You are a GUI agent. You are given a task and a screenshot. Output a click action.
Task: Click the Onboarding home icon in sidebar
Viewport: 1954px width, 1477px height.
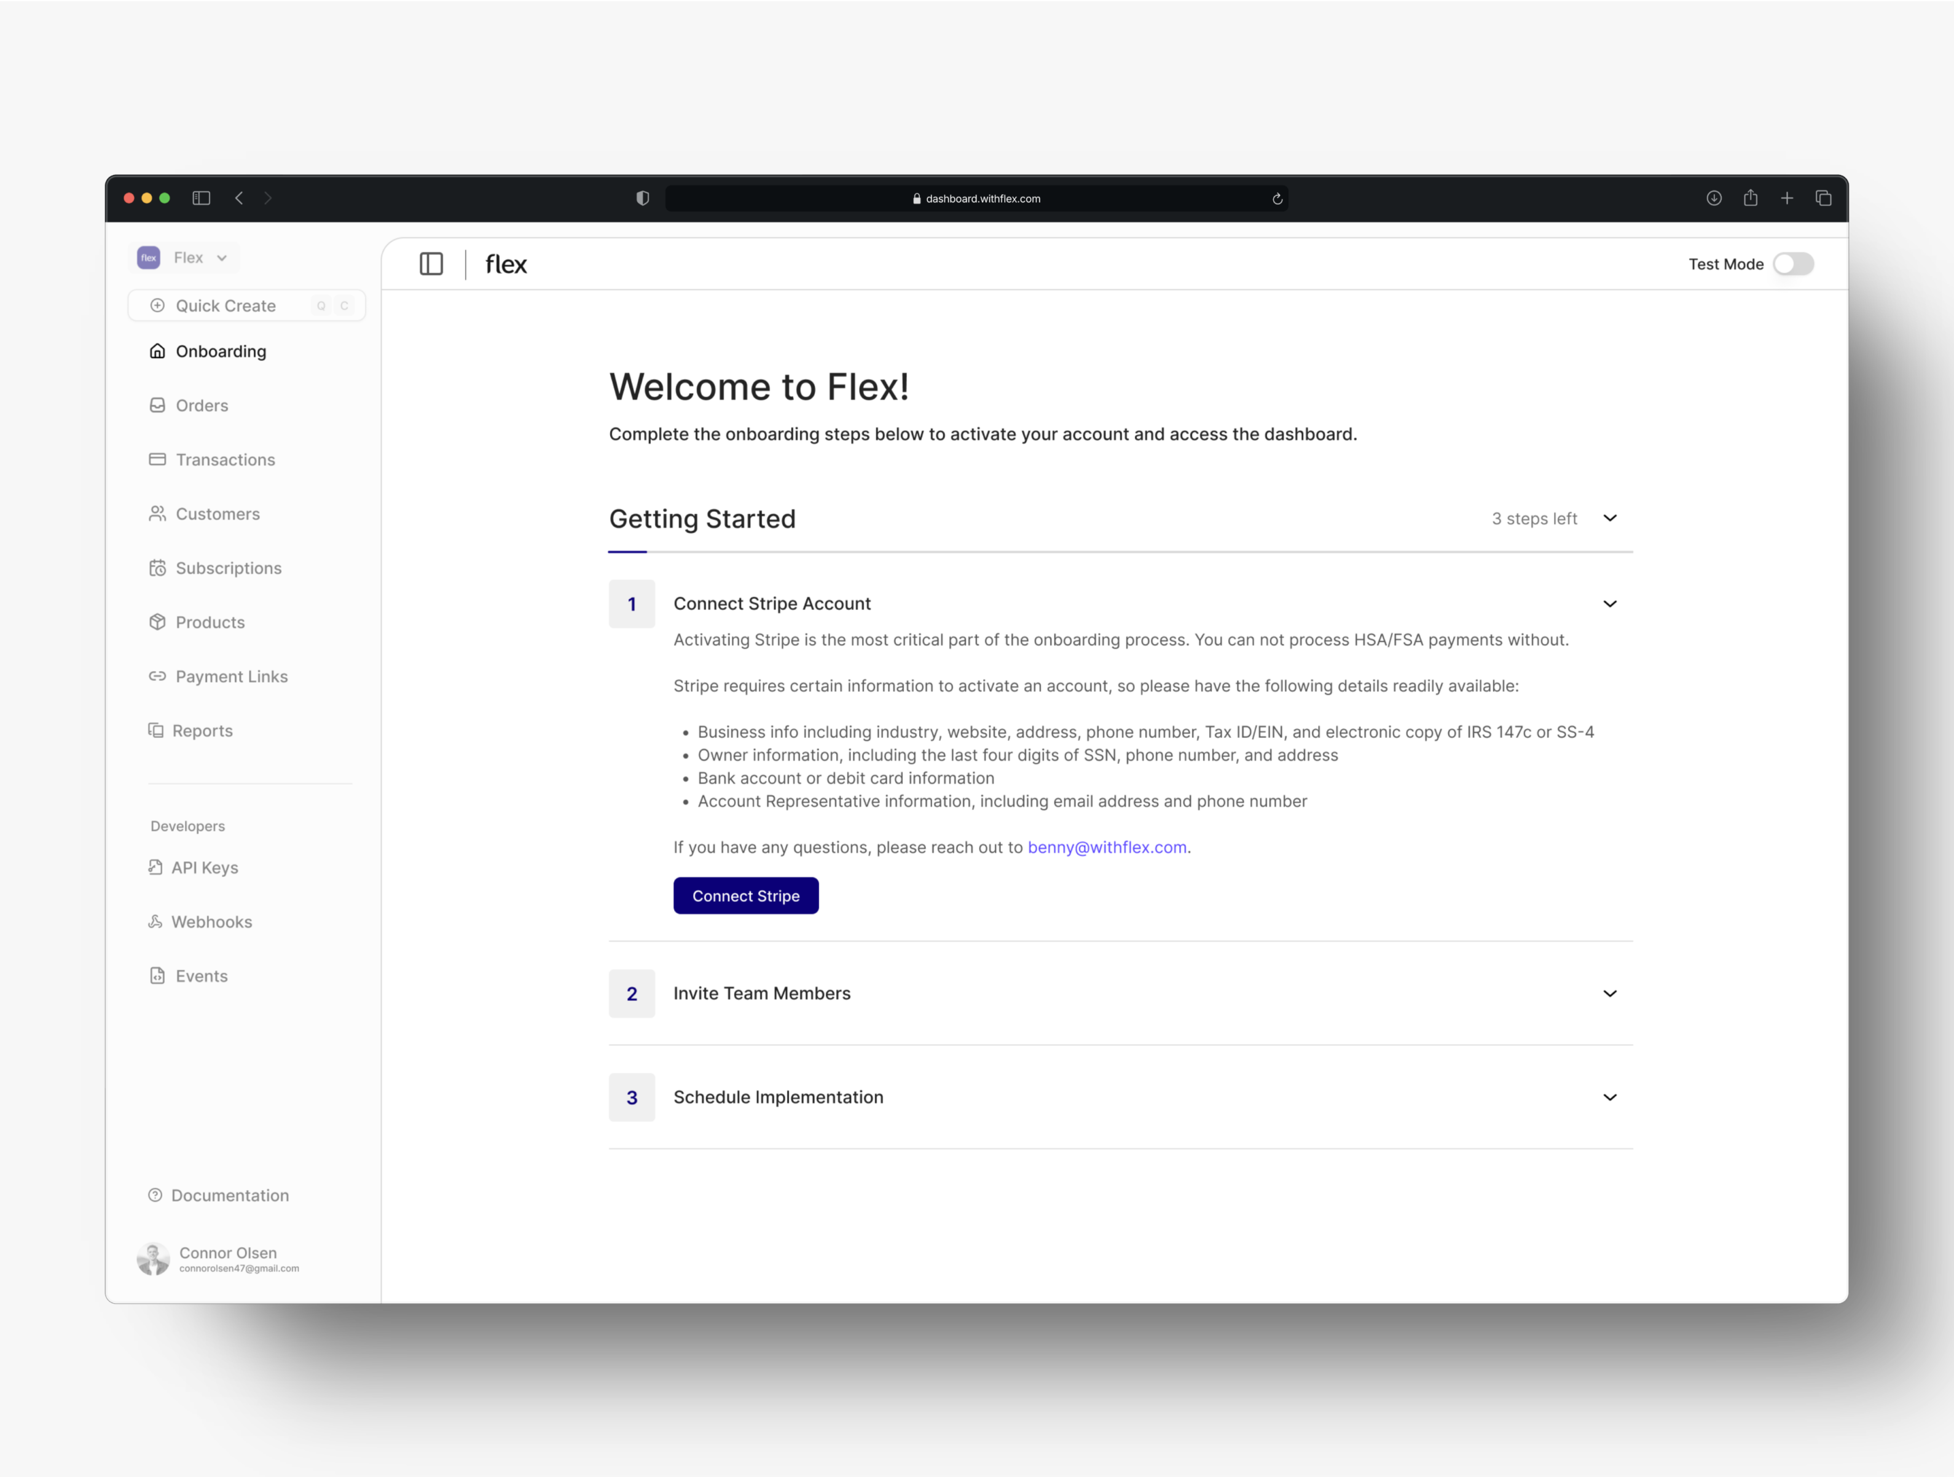coord(157,351)
